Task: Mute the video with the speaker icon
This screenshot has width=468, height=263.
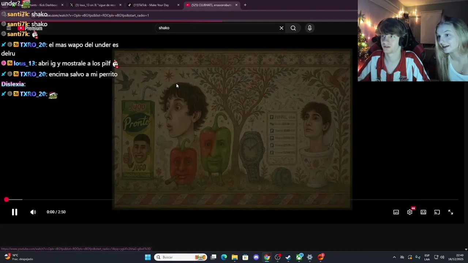Action: pyautogui.click(x=33, y=212)
